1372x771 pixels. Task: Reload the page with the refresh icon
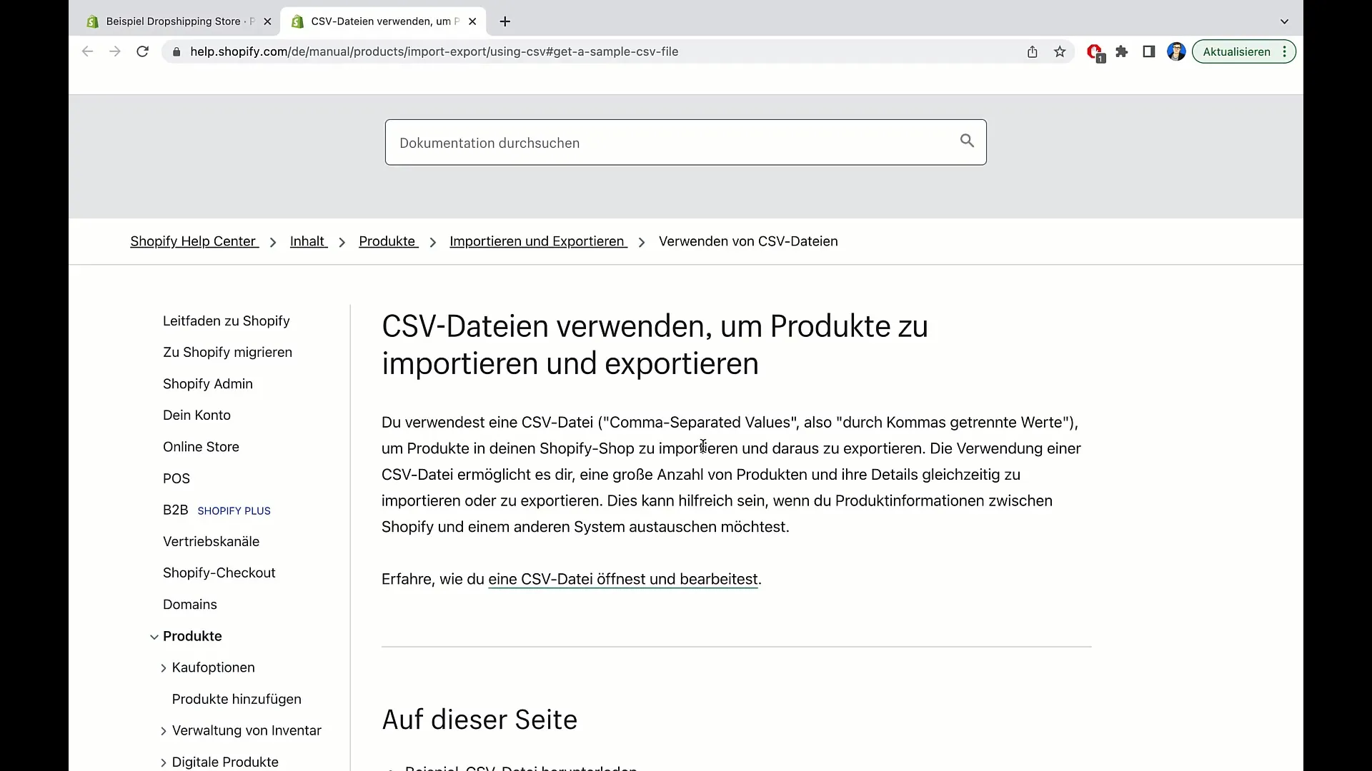coord(142,51)
